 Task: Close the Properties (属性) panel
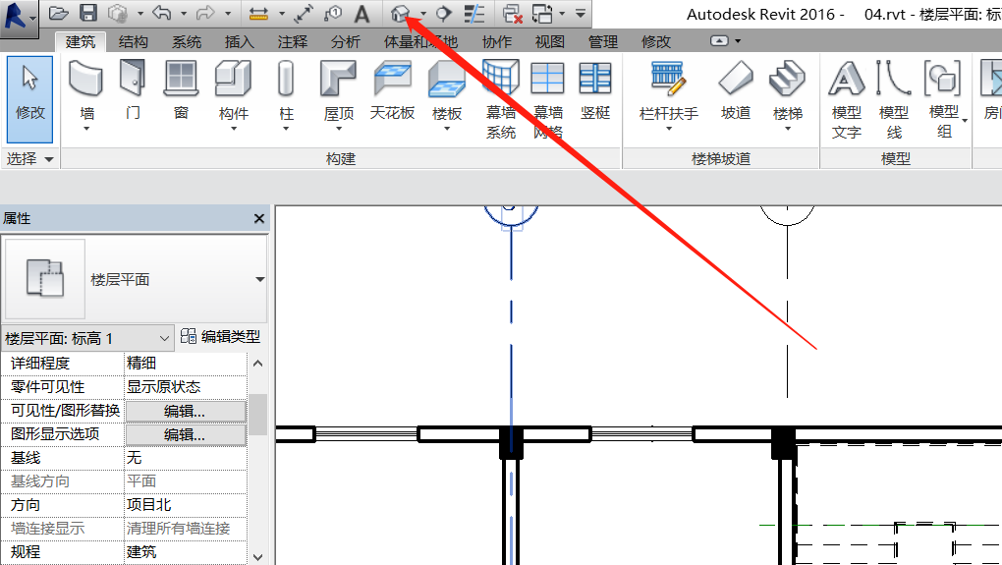coord(259,219)
